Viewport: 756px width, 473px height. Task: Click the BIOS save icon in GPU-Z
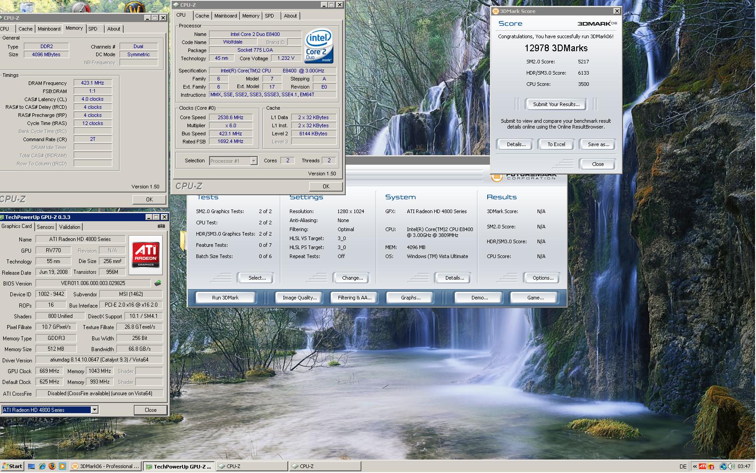pos(158,283)
